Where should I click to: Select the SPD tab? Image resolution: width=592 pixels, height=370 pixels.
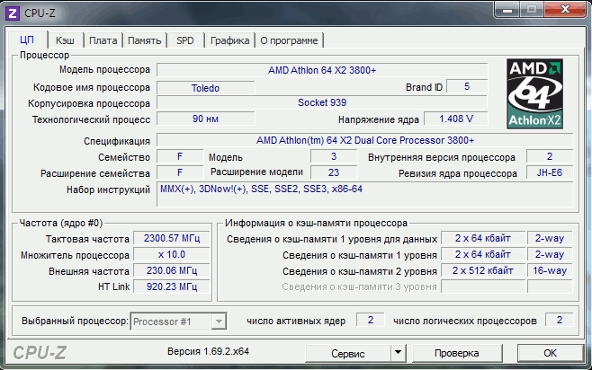pos(185,40)
